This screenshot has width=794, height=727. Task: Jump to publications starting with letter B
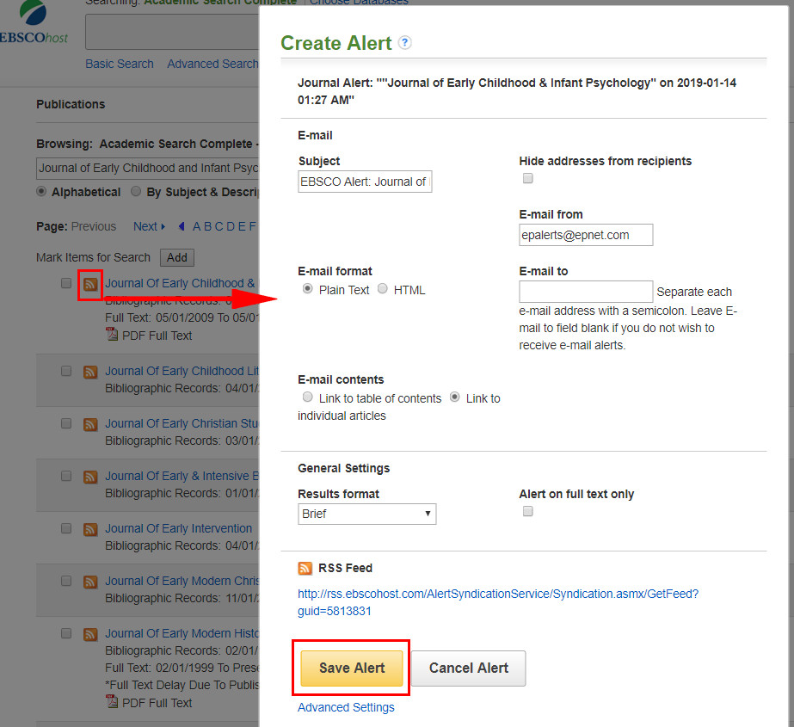207,226
